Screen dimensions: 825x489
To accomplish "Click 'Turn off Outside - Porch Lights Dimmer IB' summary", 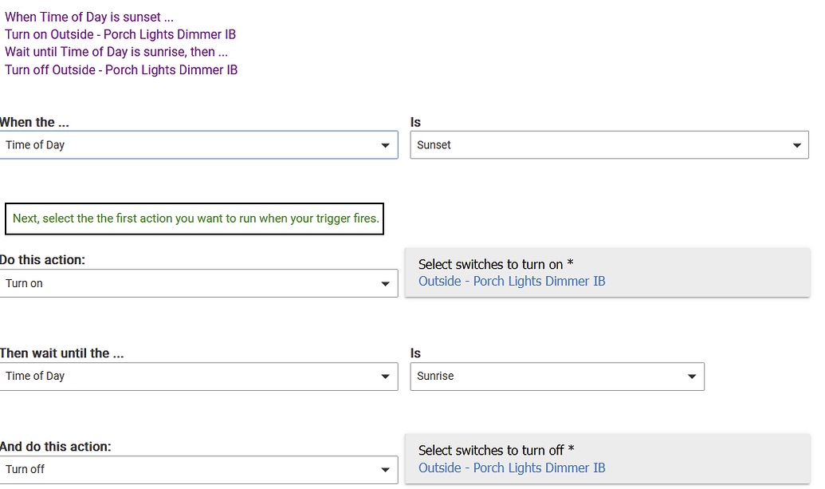I will (x=121, y=69).
